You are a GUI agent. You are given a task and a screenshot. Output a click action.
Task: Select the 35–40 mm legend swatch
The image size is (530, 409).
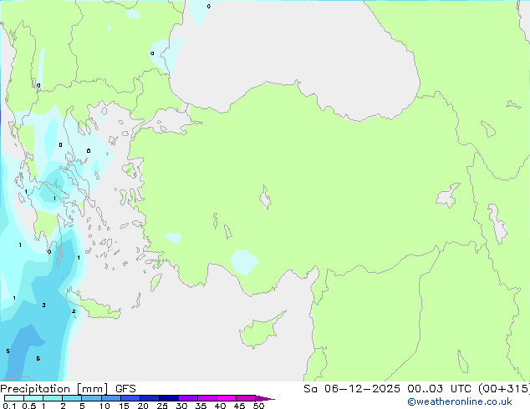click(x=206, y=398)
